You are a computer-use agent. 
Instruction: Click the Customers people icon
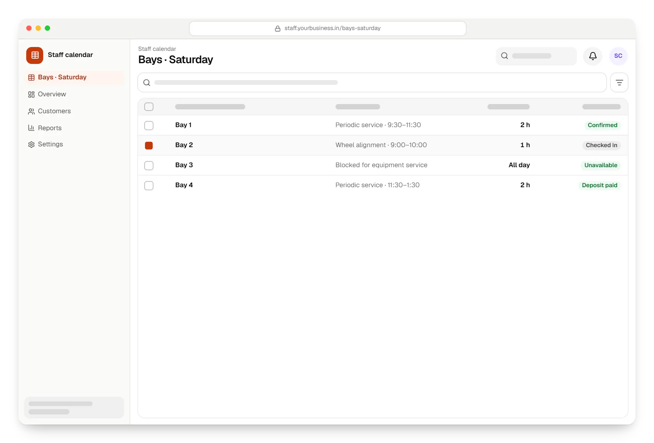[32, 111]
